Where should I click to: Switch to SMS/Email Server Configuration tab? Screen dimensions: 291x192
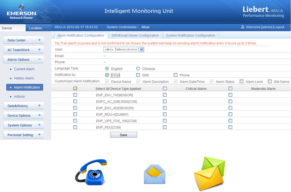pos(135,35)
